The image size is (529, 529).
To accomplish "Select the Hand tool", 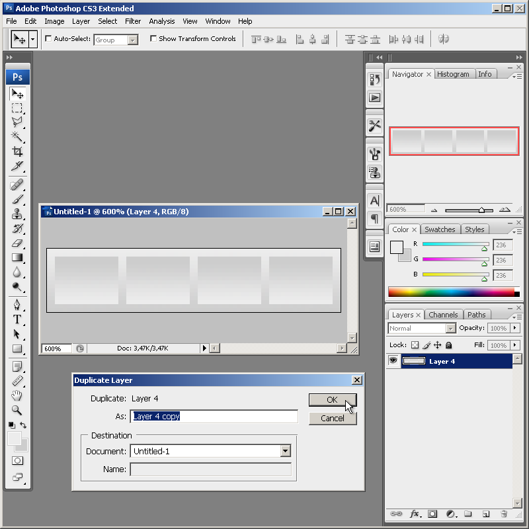I will (17, 395).
